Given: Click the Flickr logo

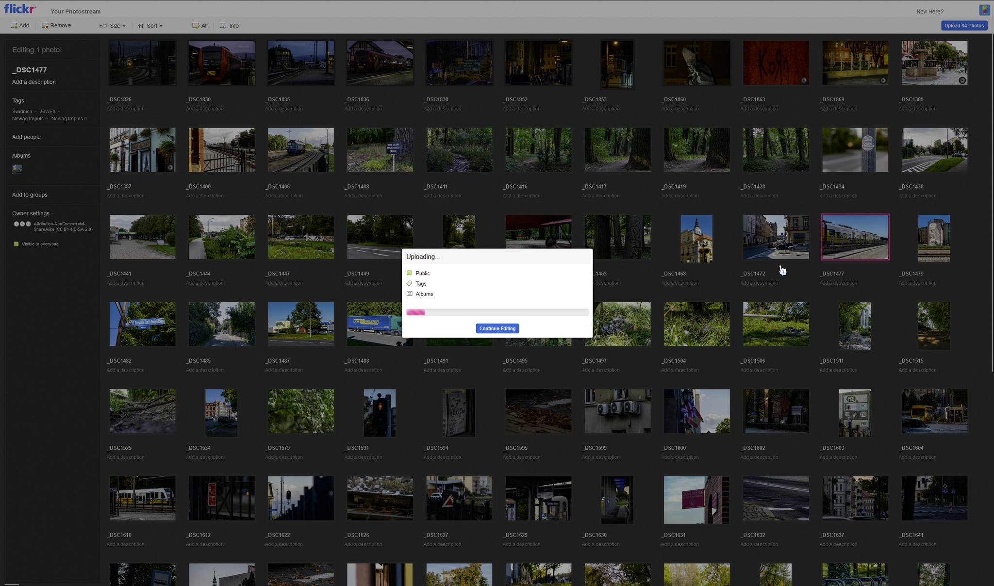Looking at the screenshot, I should 20,9.
